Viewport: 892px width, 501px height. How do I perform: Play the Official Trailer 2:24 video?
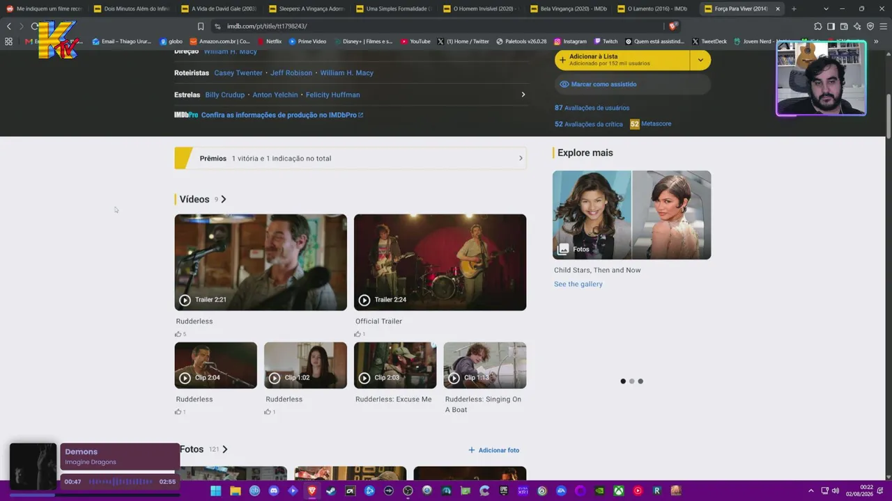click(440, 262)
